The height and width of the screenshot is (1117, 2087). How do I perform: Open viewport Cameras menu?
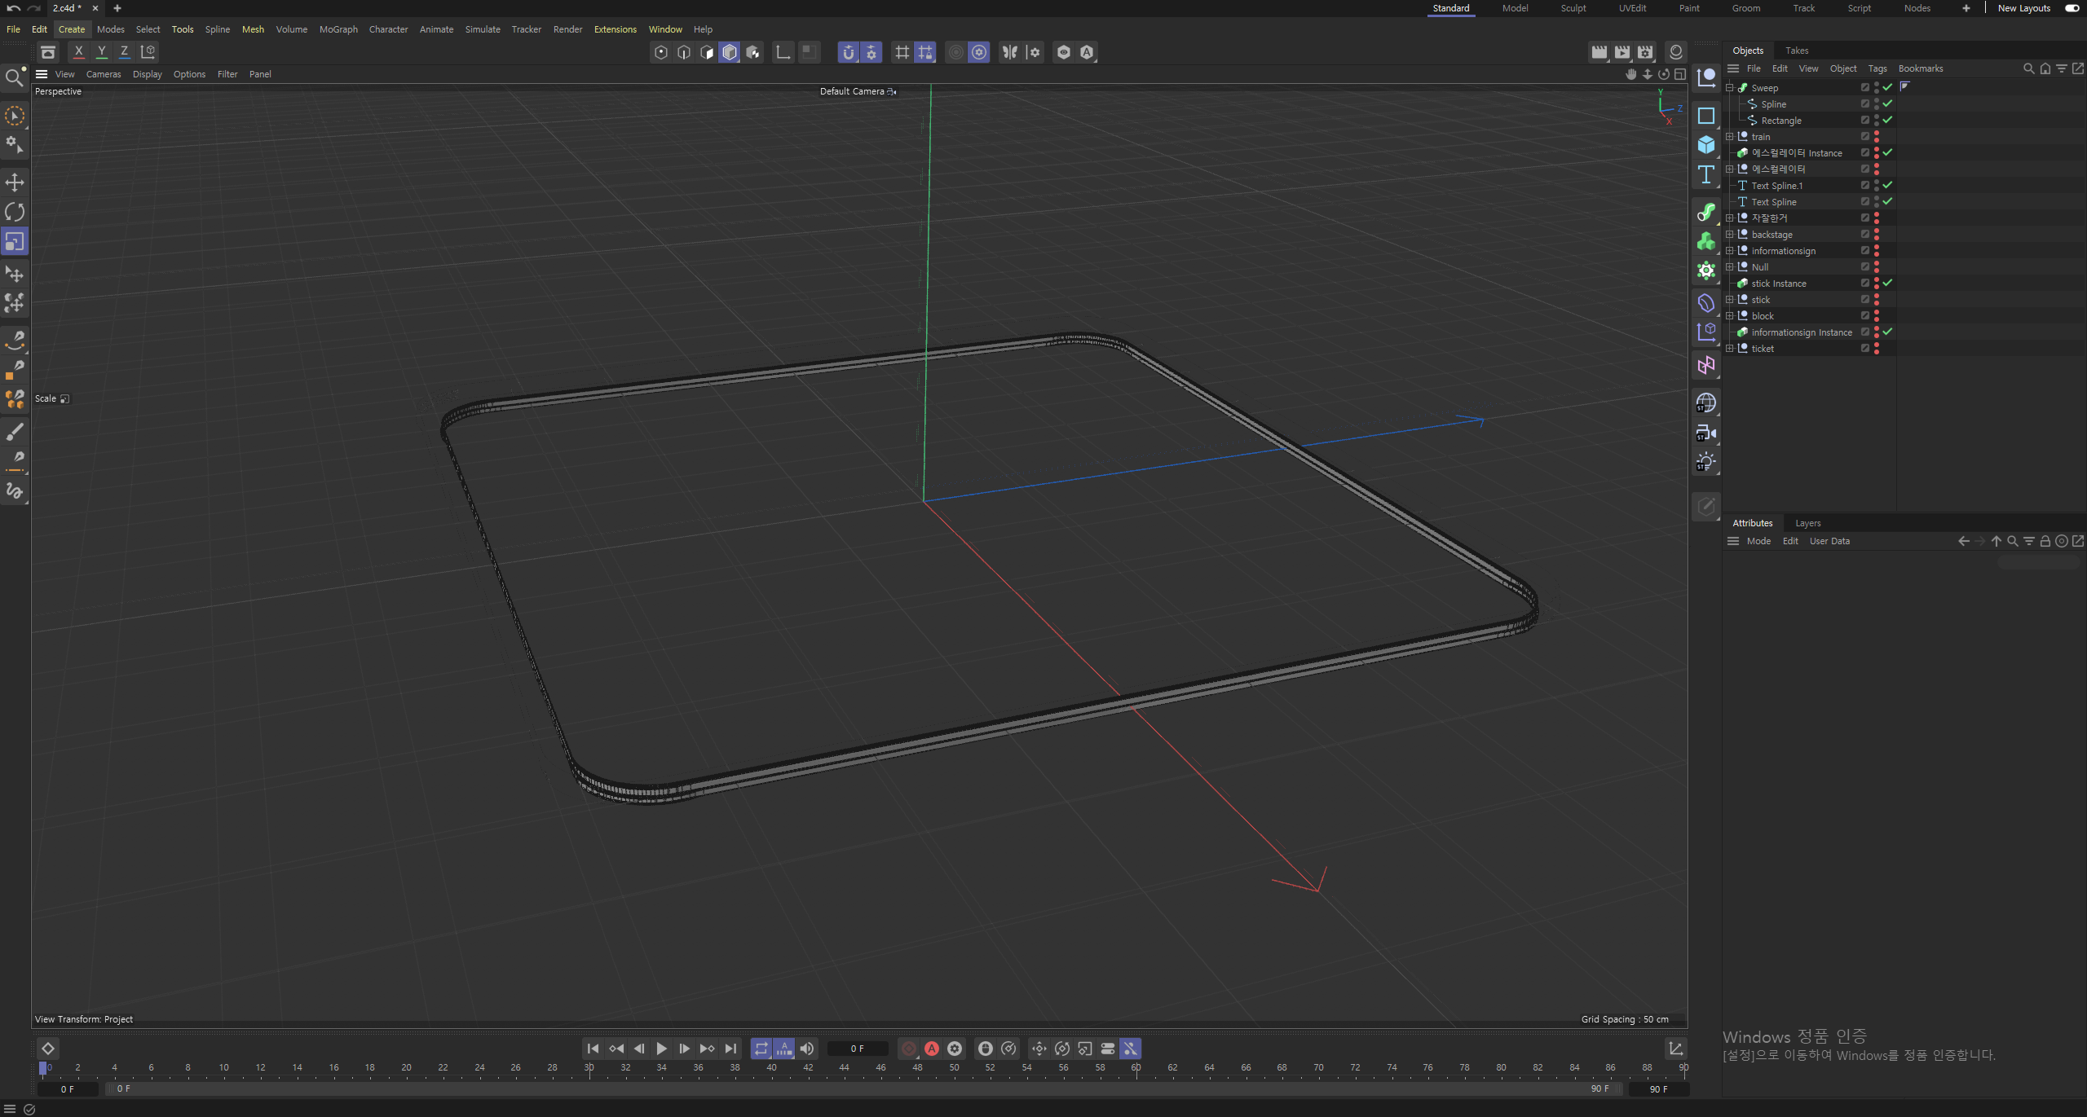[104, 74]
